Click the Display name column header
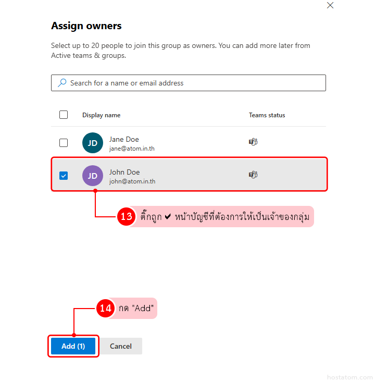375x381 pixels. pyautogui.click(x=101, y=115)
